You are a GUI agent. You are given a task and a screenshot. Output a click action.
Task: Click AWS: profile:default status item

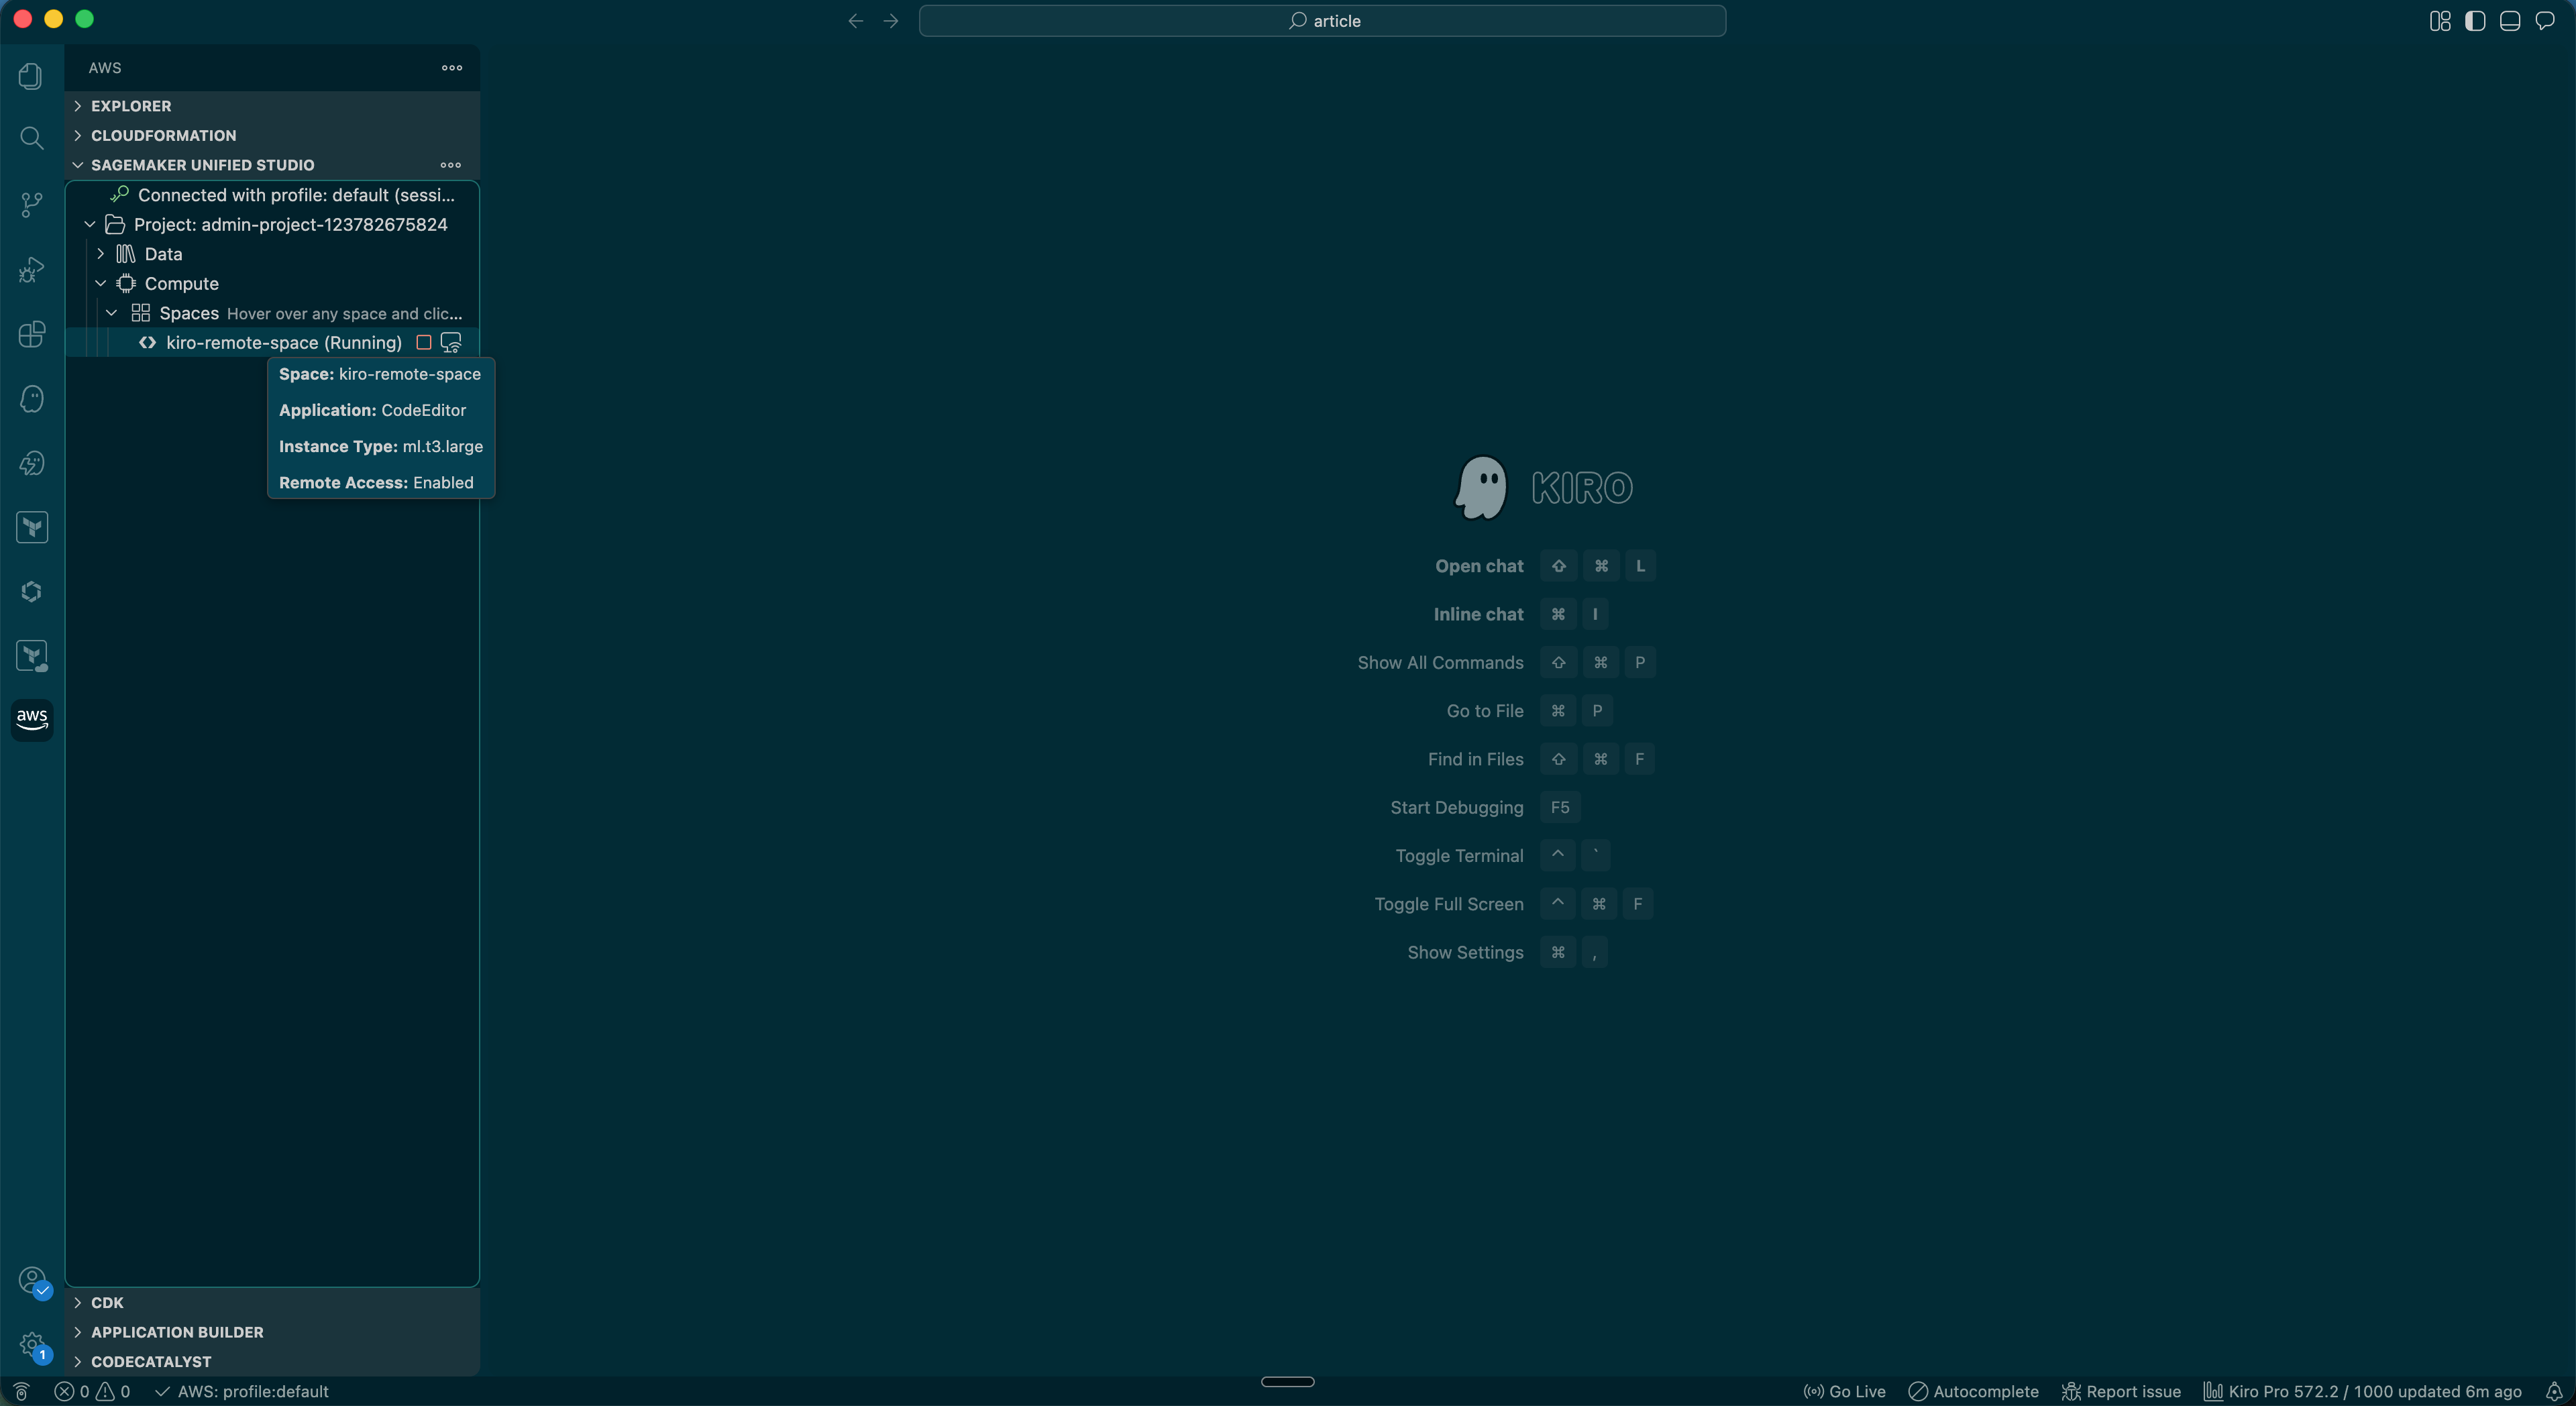[x=241, y=1391]
